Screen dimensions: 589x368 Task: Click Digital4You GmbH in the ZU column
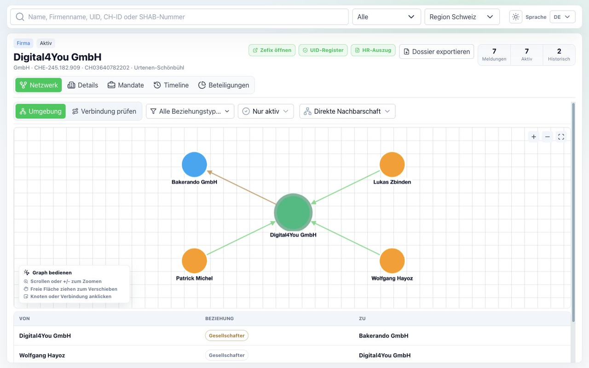[385, 356]
